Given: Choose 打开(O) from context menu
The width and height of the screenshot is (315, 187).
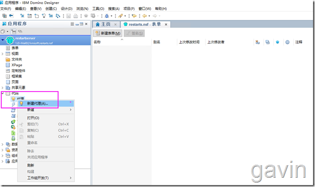Looking at the screenshot, I should click(46, 118).
